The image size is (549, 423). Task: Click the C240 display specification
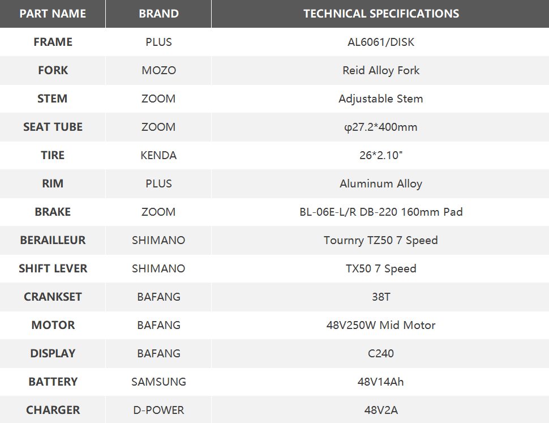381,353
